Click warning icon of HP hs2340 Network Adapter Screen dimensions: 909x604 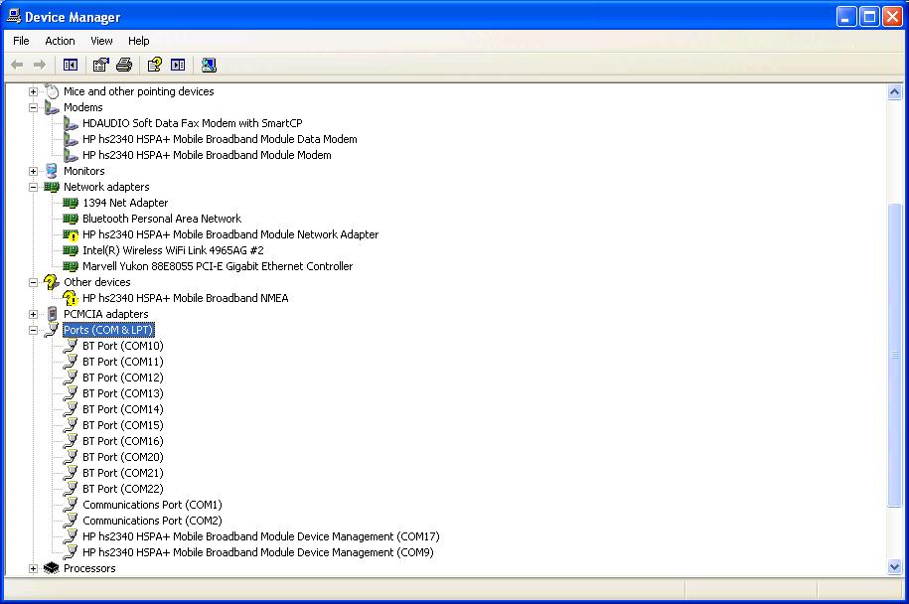tap(71, 234)
